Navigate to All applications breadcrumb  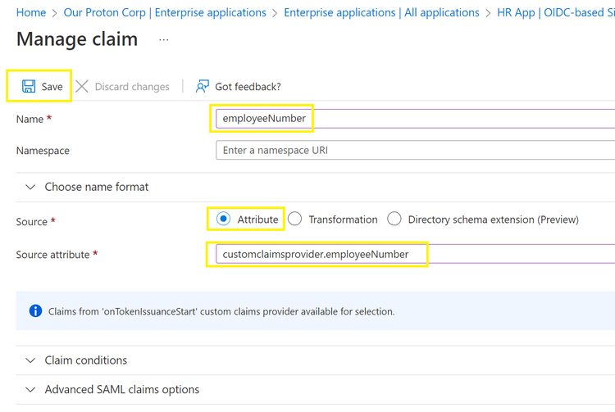coord(381,12)
